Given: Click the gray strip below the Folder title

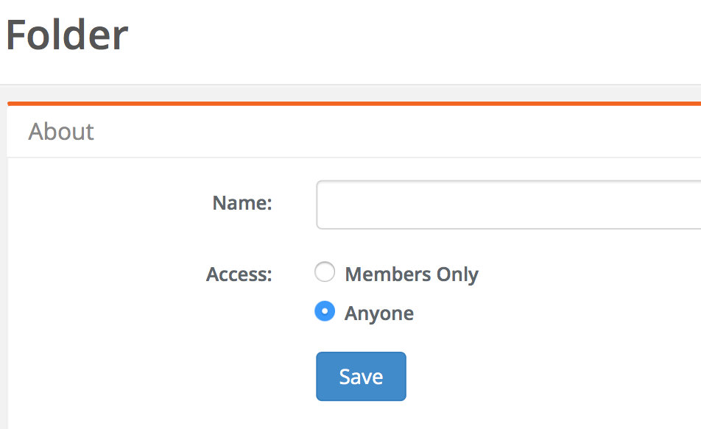Looking at the screenshot, I should click(x=353, y=93).
